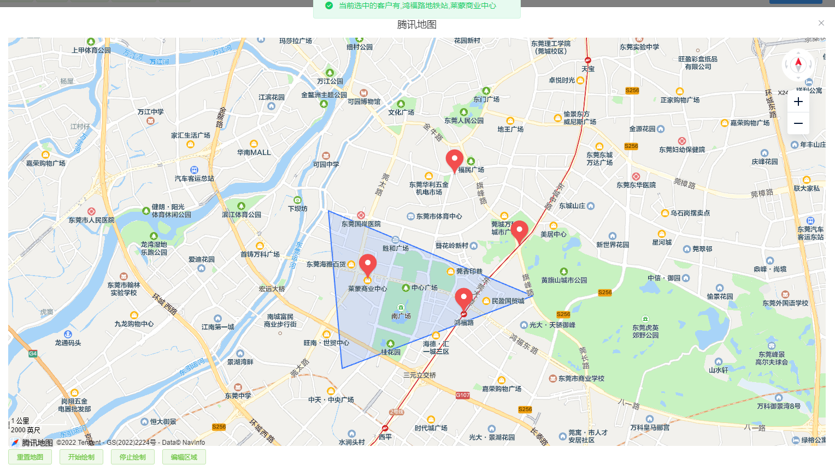Click the green success notification banner
This screenshot has height=465, width=835.
click(x=417, y=7)
